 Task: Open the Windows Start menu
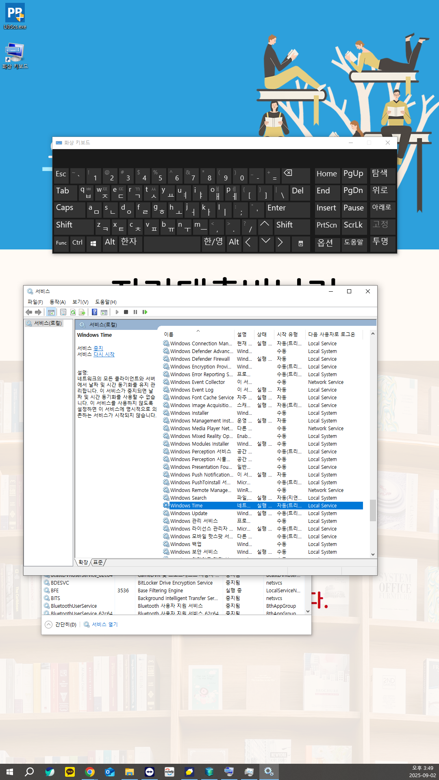(10, 771)
